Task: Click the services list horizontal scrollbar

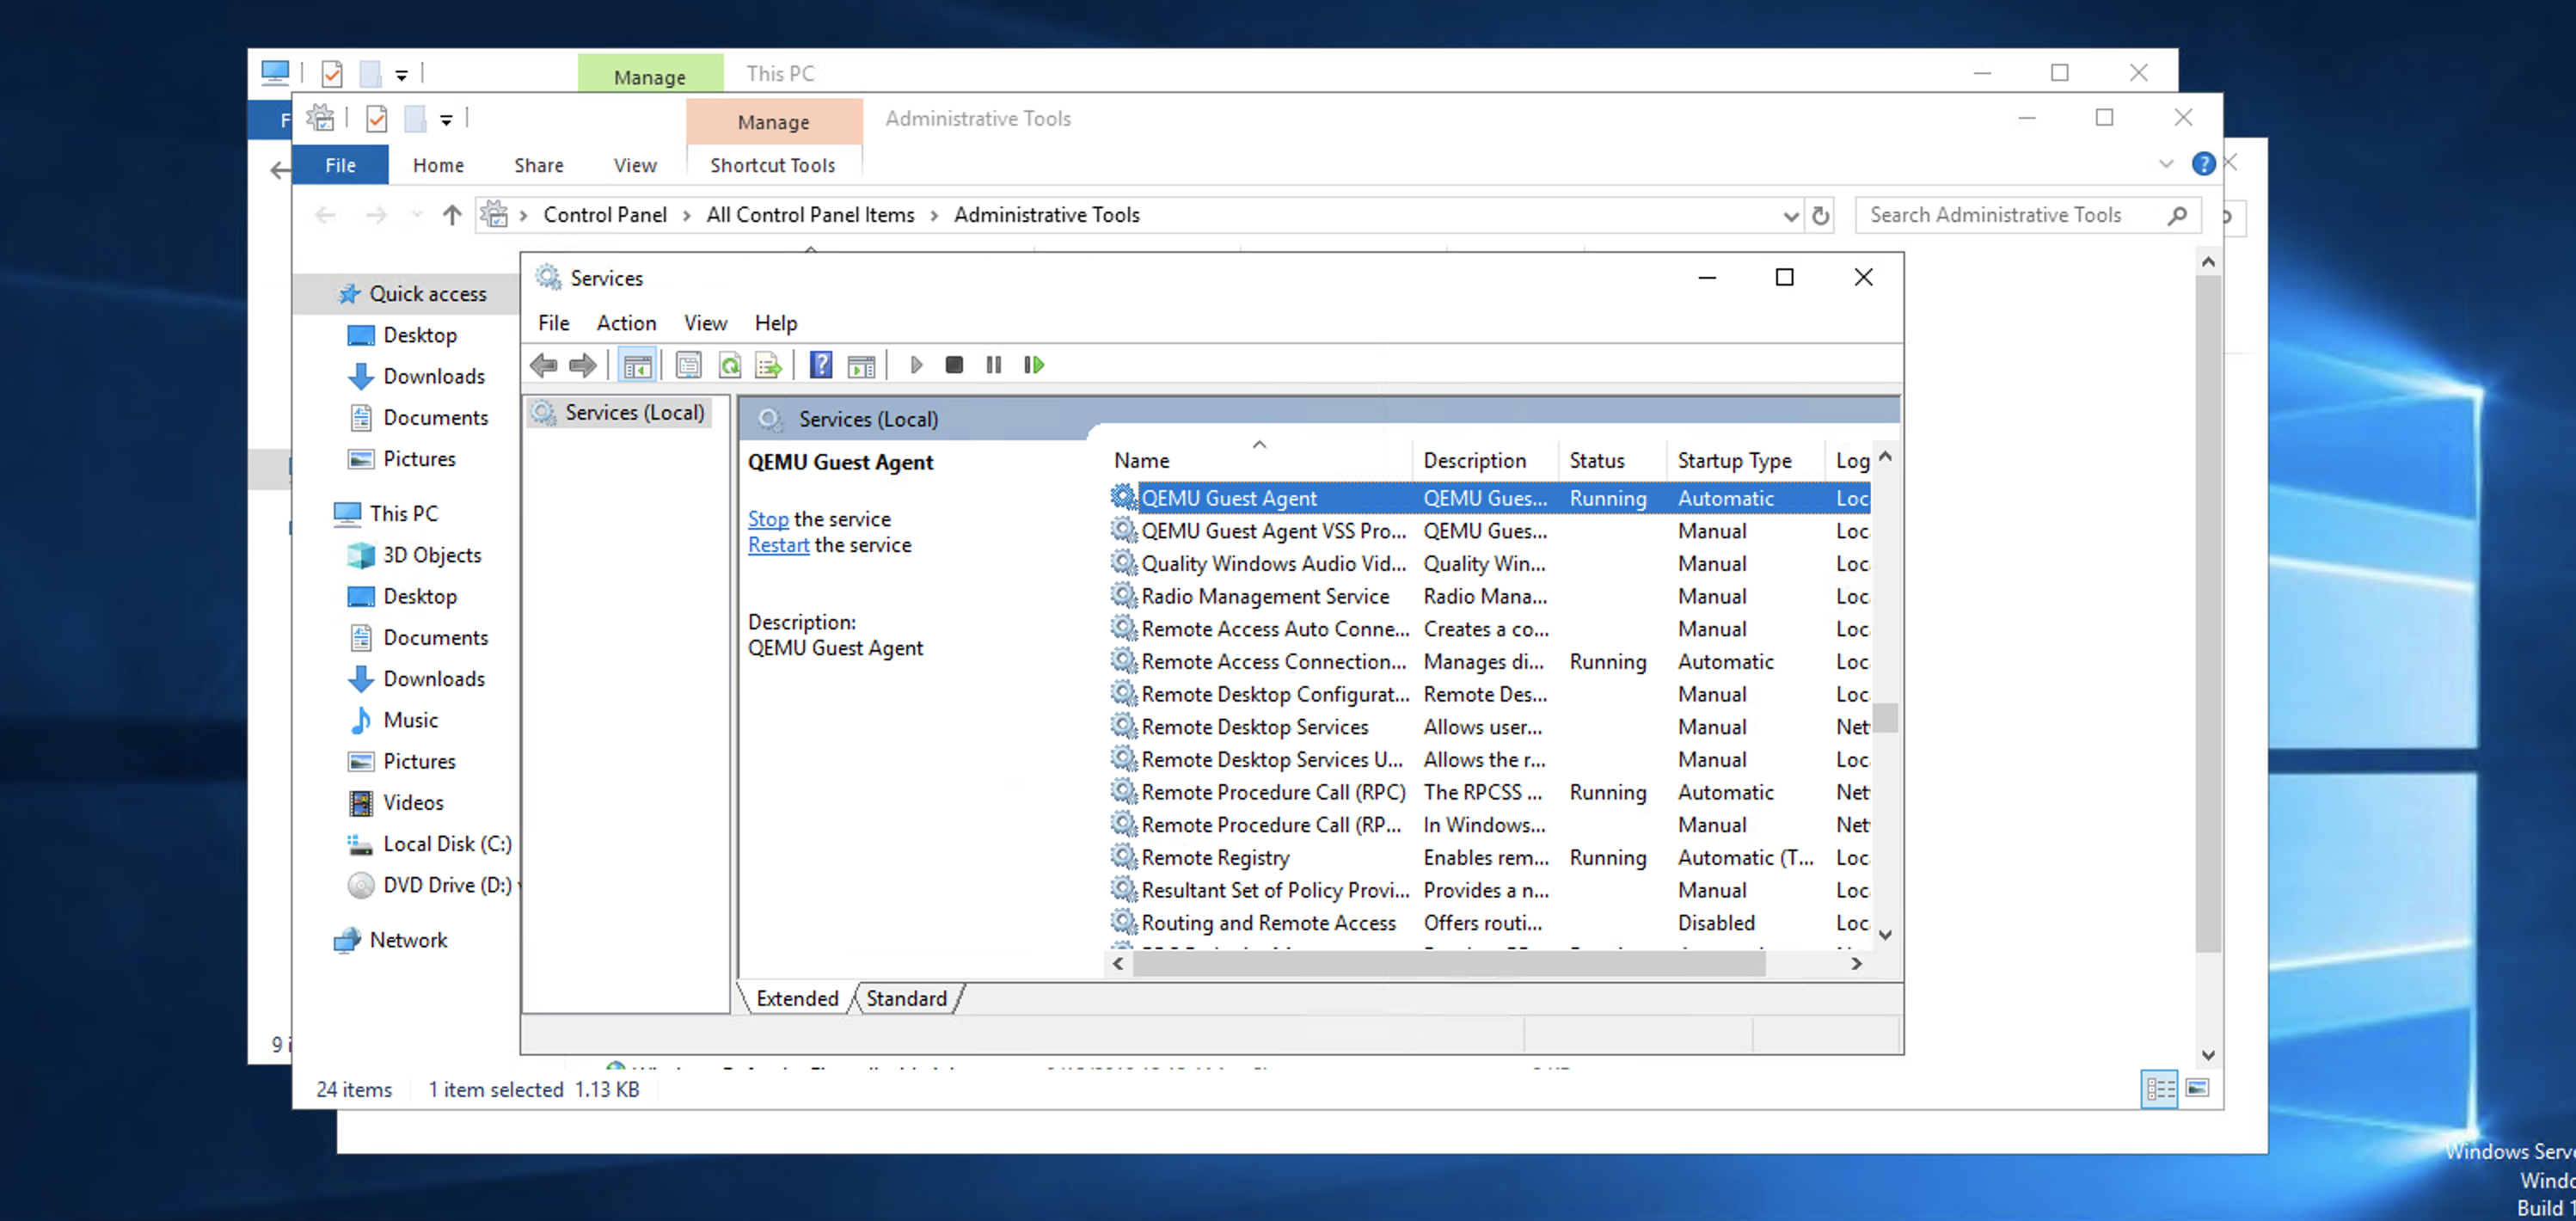Action: point(1450,963)
